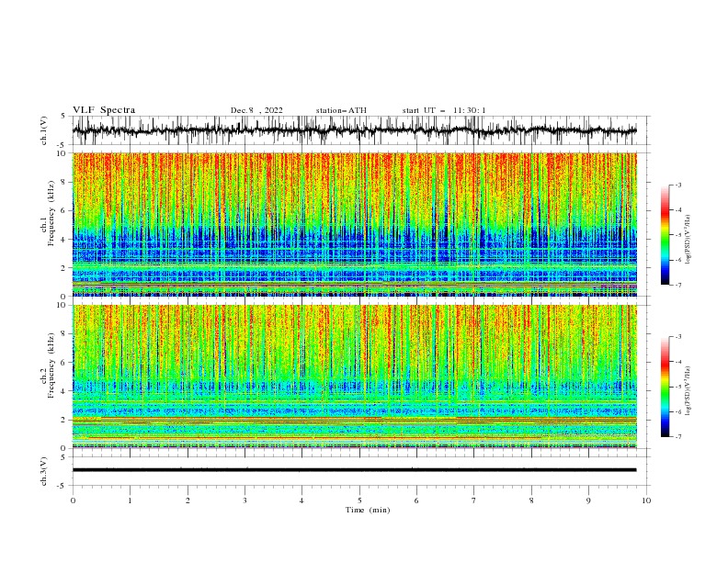The height and width of the screenshot is (562, 728).
Task: Click the "-3" tick on ch.1 colorbar
Action: coord(677,185)
